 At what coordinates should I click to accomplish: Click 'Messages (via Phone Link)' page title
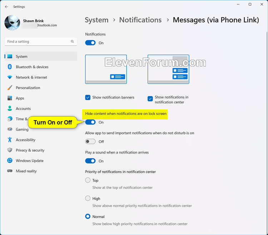coord(216,20)
